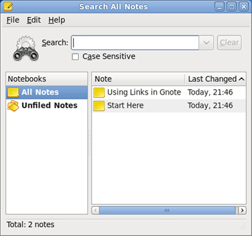Click the Total: 2 notes status text
The width and height of the screenshot is (252, 236).
click(x=30, y=225)
